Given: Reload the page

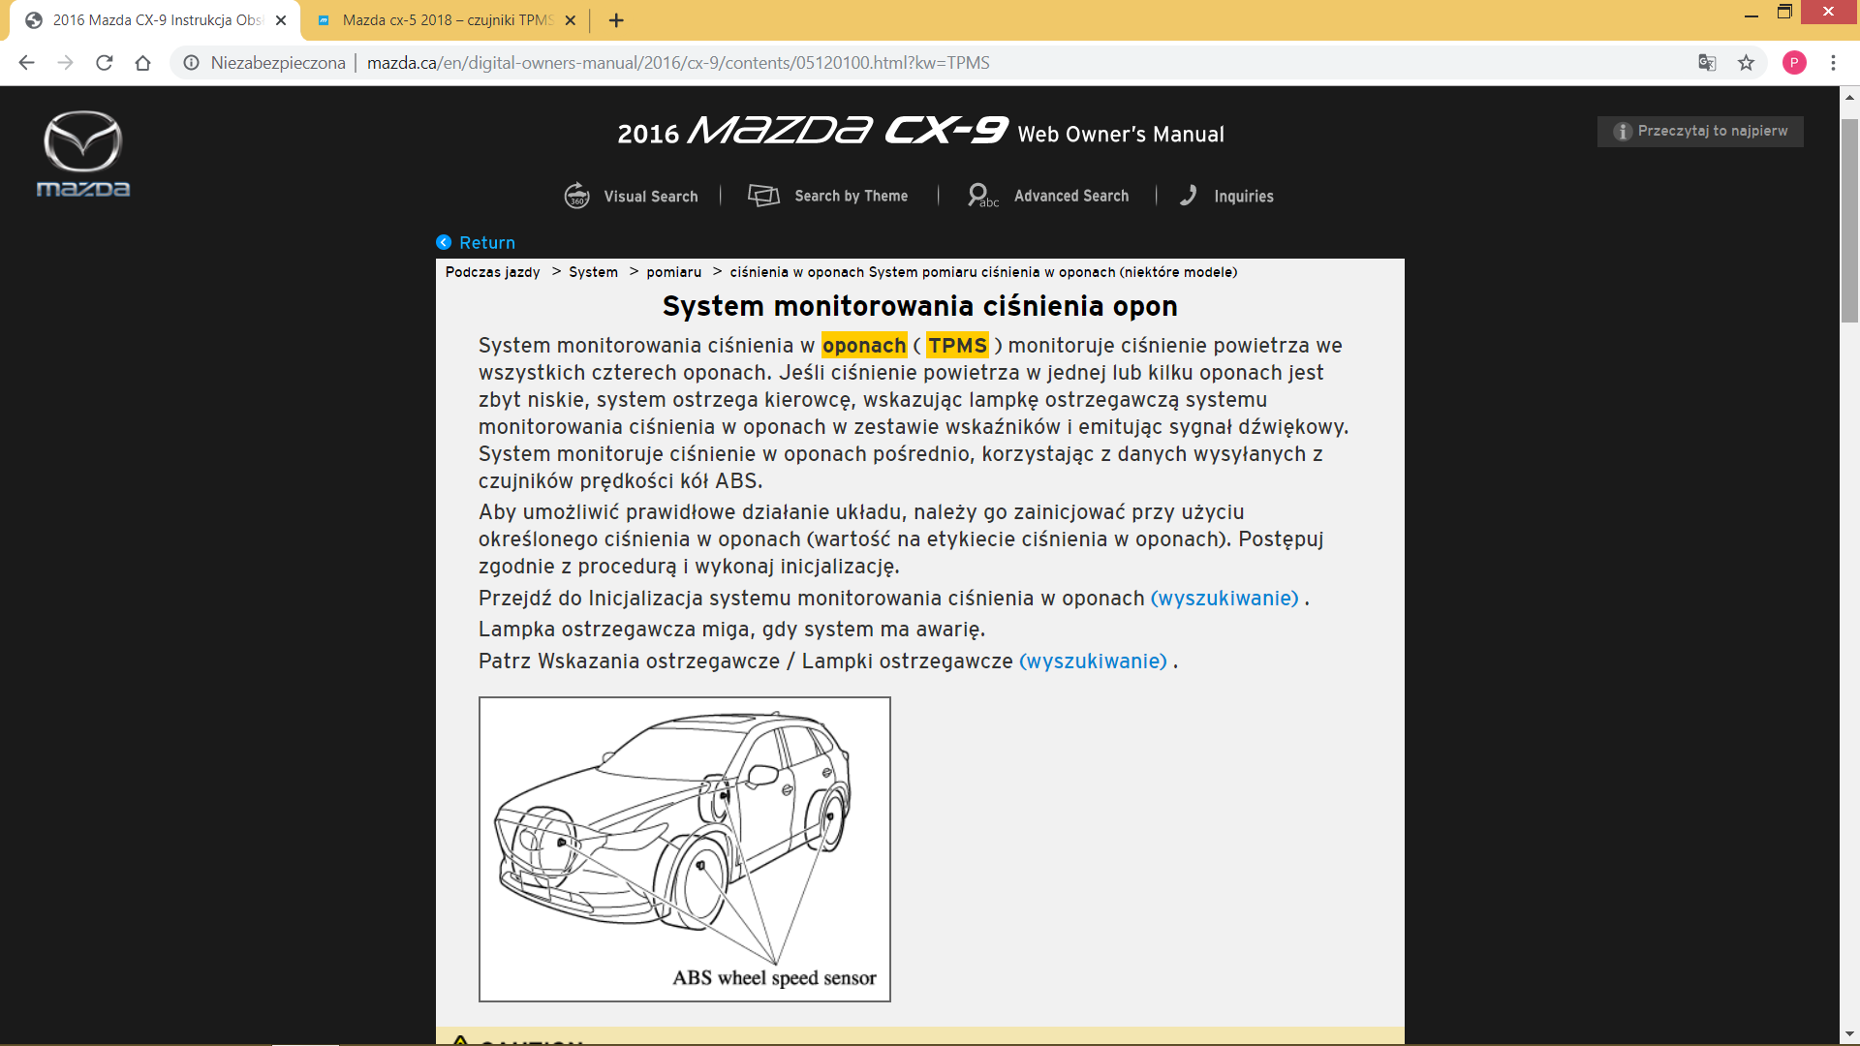Looking at the screenshot, I should [x=105, y=63].
